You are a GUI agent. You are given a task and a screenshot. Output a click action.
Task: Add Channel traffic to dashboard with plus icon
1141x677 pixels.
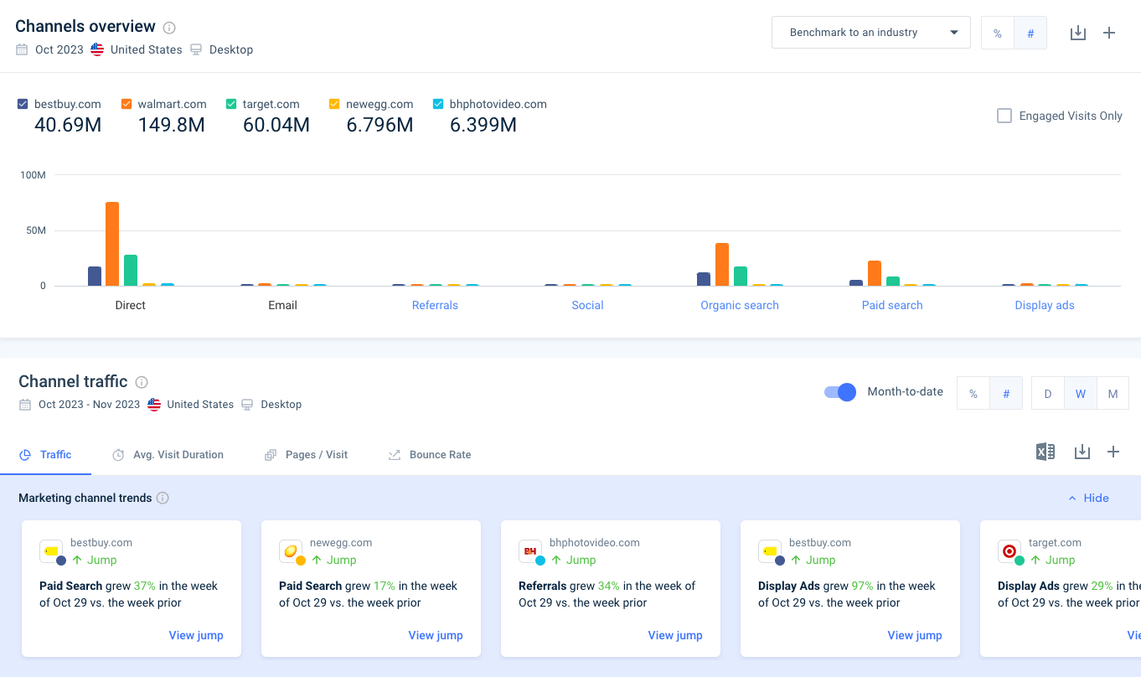(x=1113, y=452)
